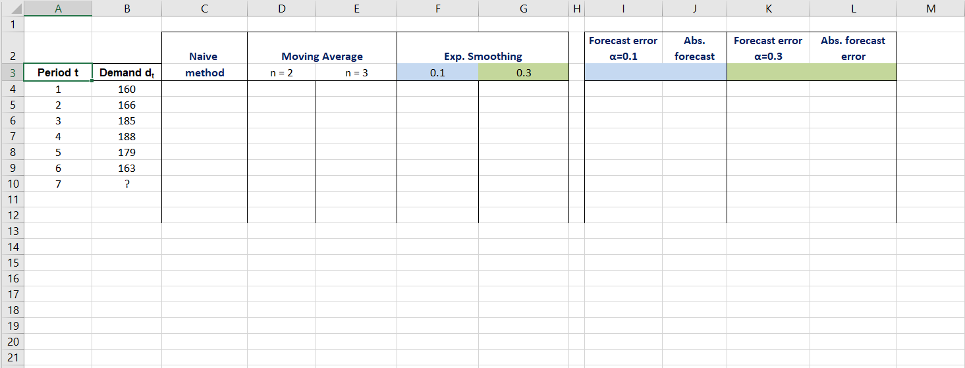Viewport: 965px width, 368px height.
Task: Click the 'Forecast error α=0.1' header
Action: 623,48
